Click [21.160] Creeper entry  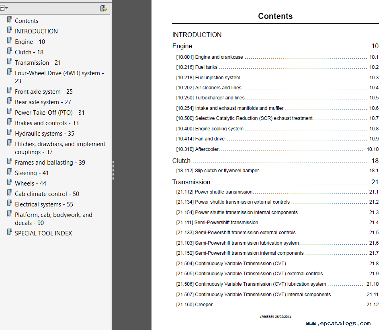pyautogui.click(x=277, y=305)
